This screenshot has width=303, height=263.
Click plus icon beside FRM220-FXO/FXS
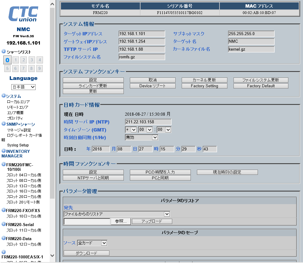3,210
